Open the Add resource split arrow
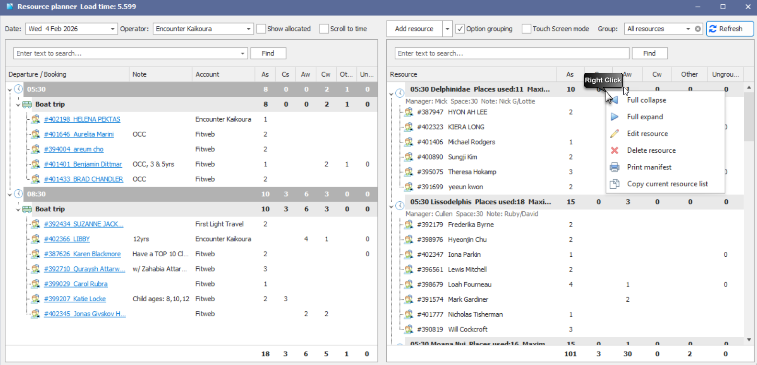Screen dimensions: 757x365 point(447,29)
